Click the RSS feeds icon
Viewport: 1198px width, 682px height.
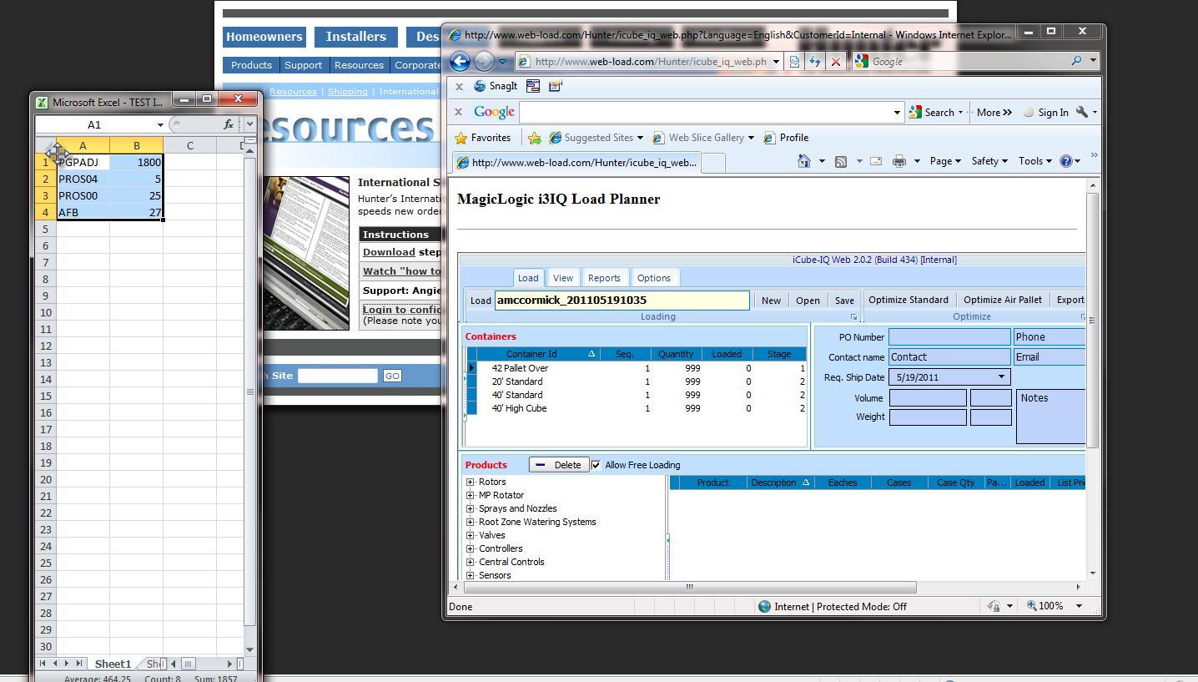(x=840, y=161)
